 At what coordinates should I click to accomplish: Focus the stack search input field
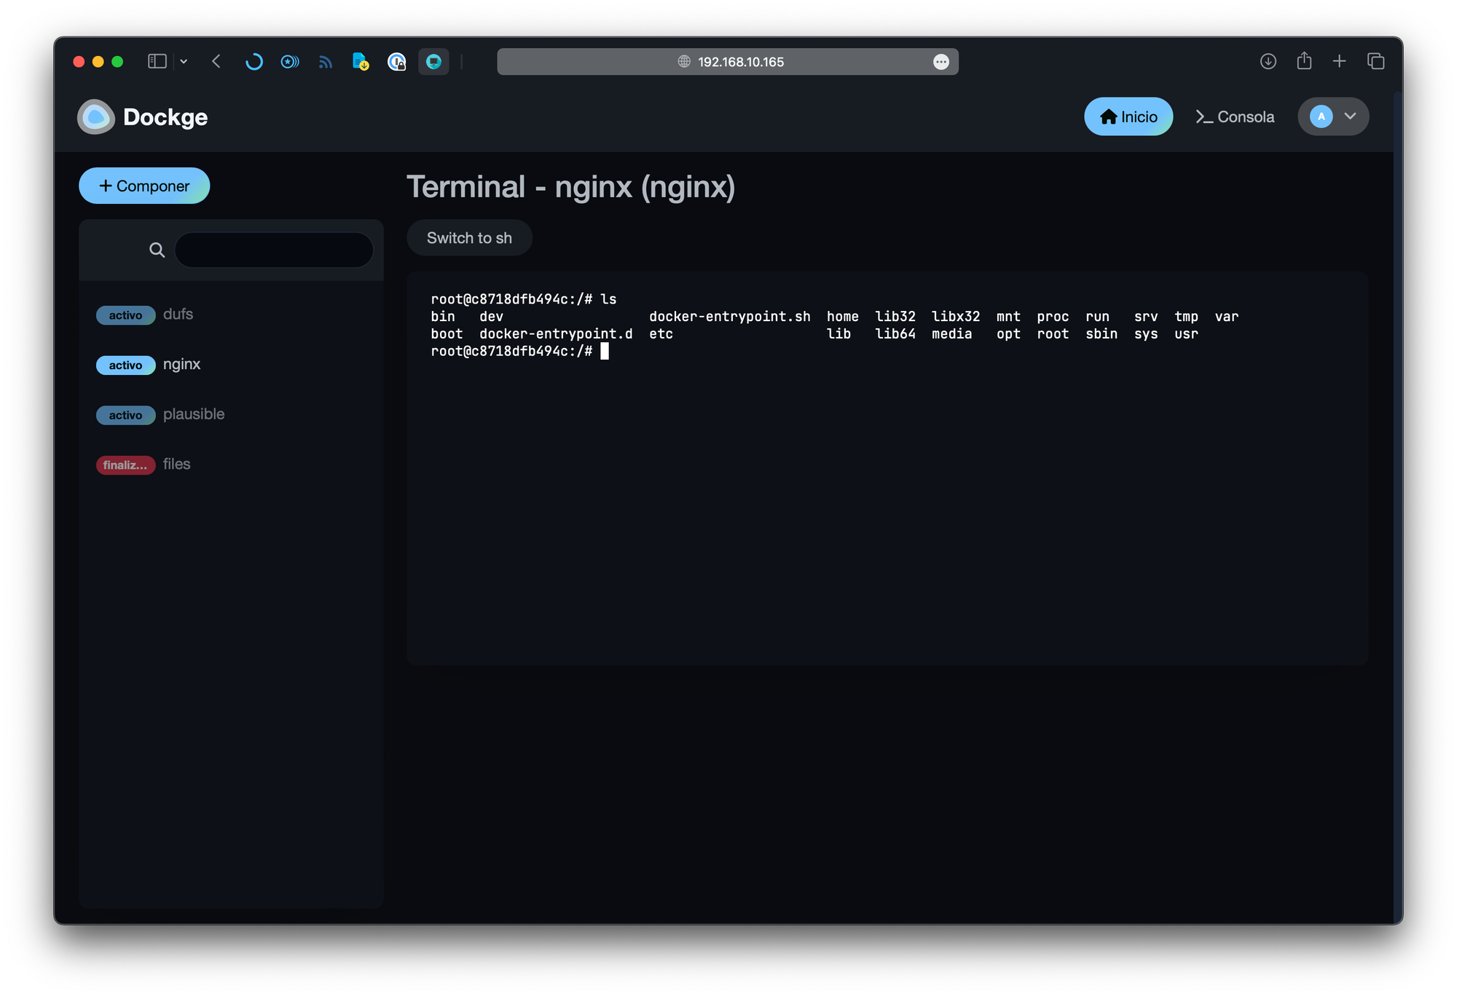pyautogui.click(x=274, y=250)
